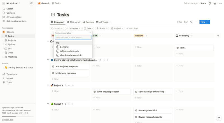Open the Nicelydone workspace switcher
This screenshot has width=224, height=123.
[11, 3]
